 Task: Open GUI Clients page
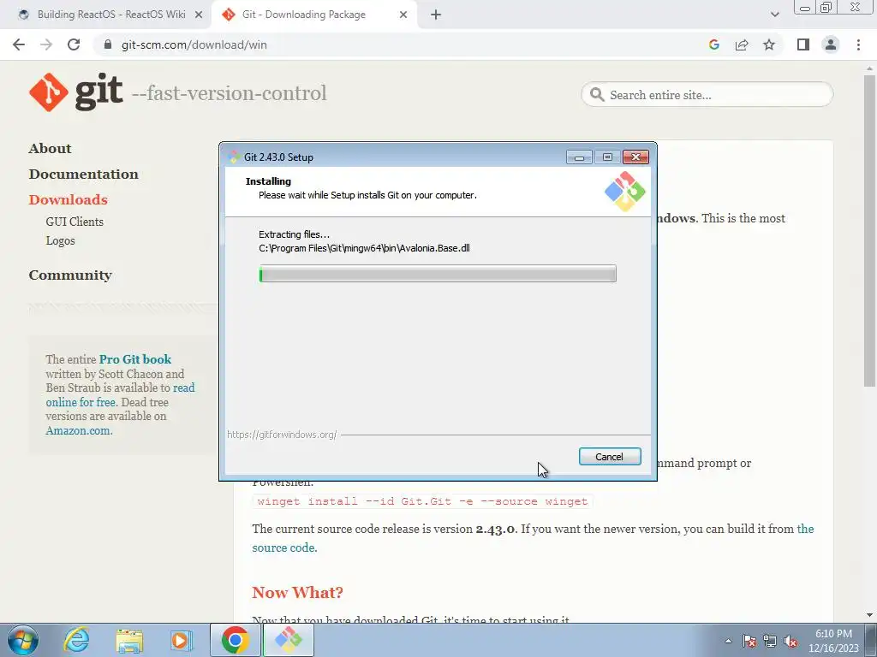(x=75, y=222)
